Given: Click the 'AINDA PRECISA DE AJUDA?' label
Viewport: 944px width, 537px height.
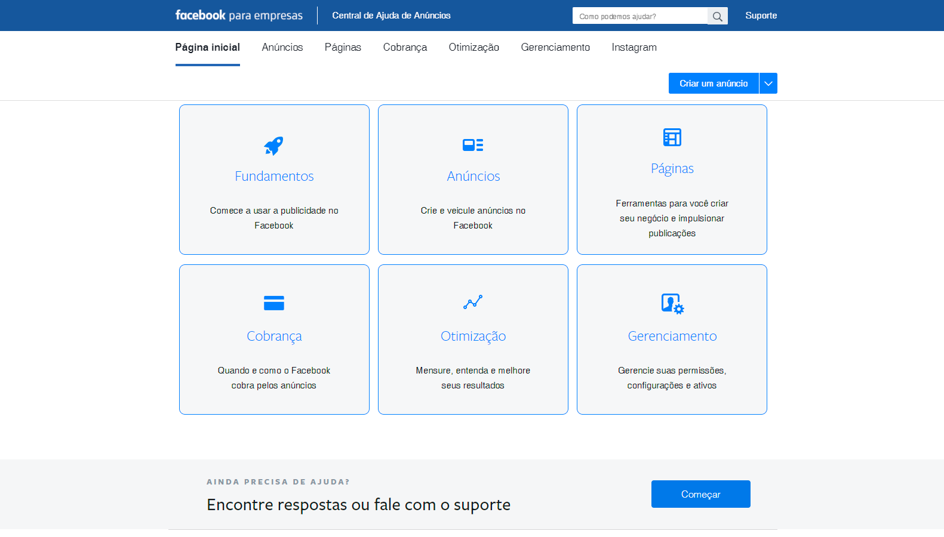Looking at the screenshot, I should click(278, 482).
